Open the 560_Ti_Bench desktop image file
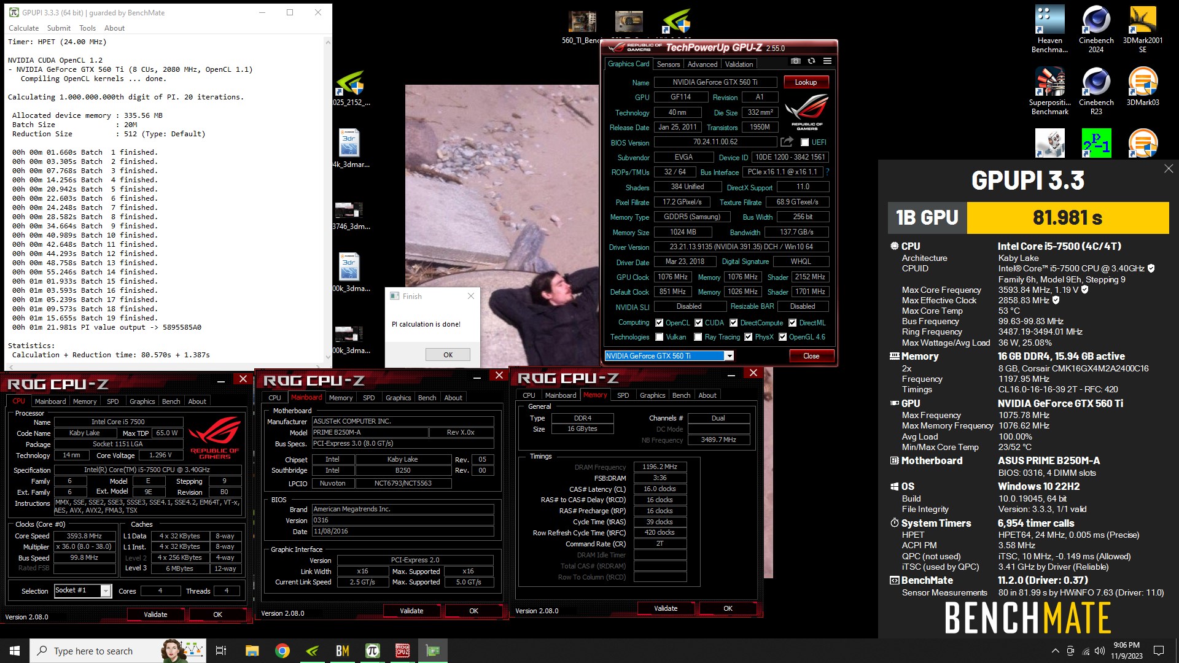The image size is (1179, 663). 582,28
